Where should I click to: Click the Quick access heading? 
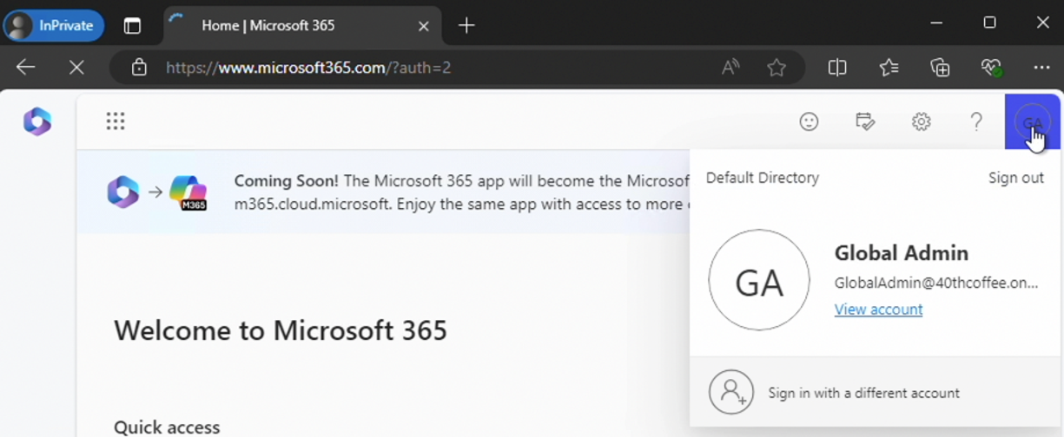pyautogui.click(x=167, y=427)
